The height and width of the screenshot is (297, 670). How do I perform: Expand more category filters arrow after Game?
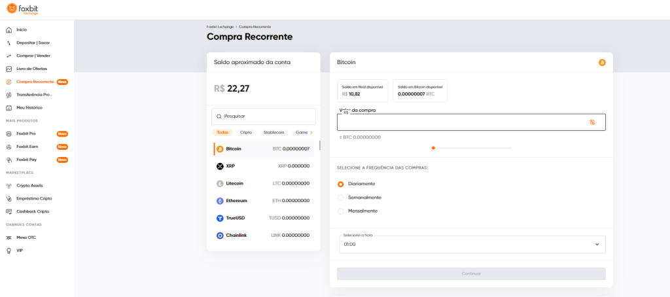(x=311, y=133)
